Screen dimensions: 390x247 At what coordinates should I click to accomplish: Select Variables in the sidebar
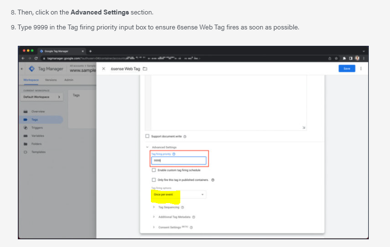[38, 136]
